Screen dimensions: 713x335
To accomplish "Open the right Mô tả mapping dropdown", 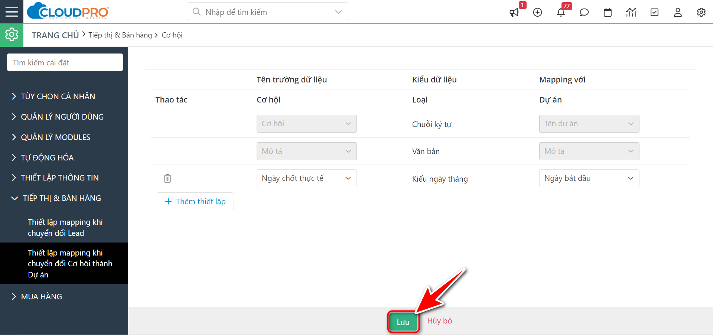I will 589,151.
